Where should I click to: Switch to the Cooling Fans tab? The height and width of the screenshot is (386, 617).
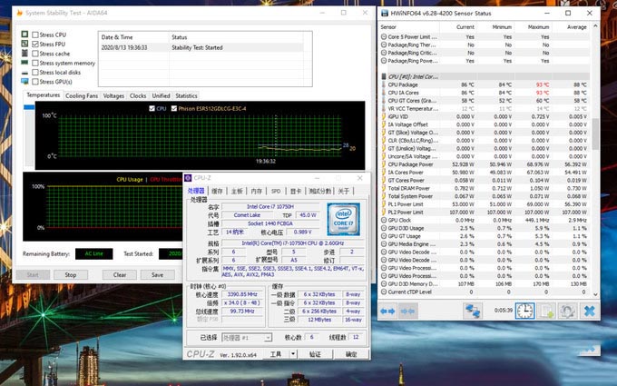pyautogui.click(x=82, y=95)
